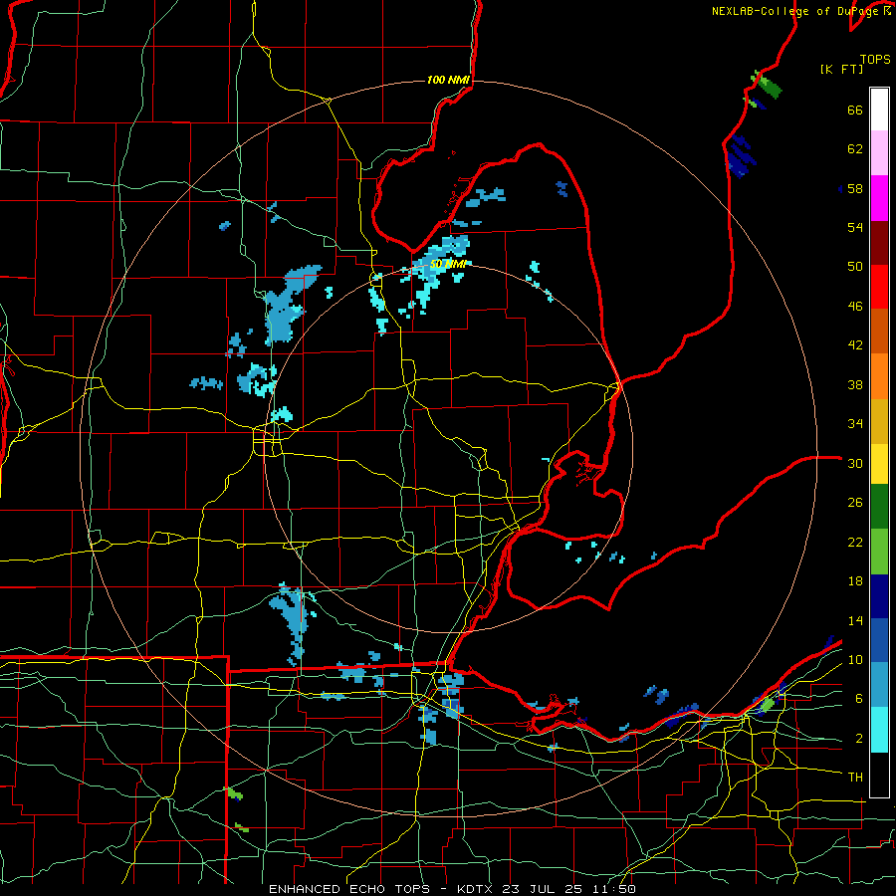Click the 38 legend value
The width and height of the screenshot is (896, 896).
pos(855,384)
